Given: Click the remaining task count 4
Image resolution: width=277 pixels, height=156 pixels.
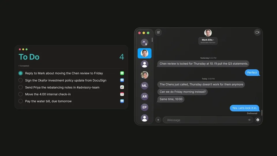Looking at the screenshot, I should coord(121,57).
